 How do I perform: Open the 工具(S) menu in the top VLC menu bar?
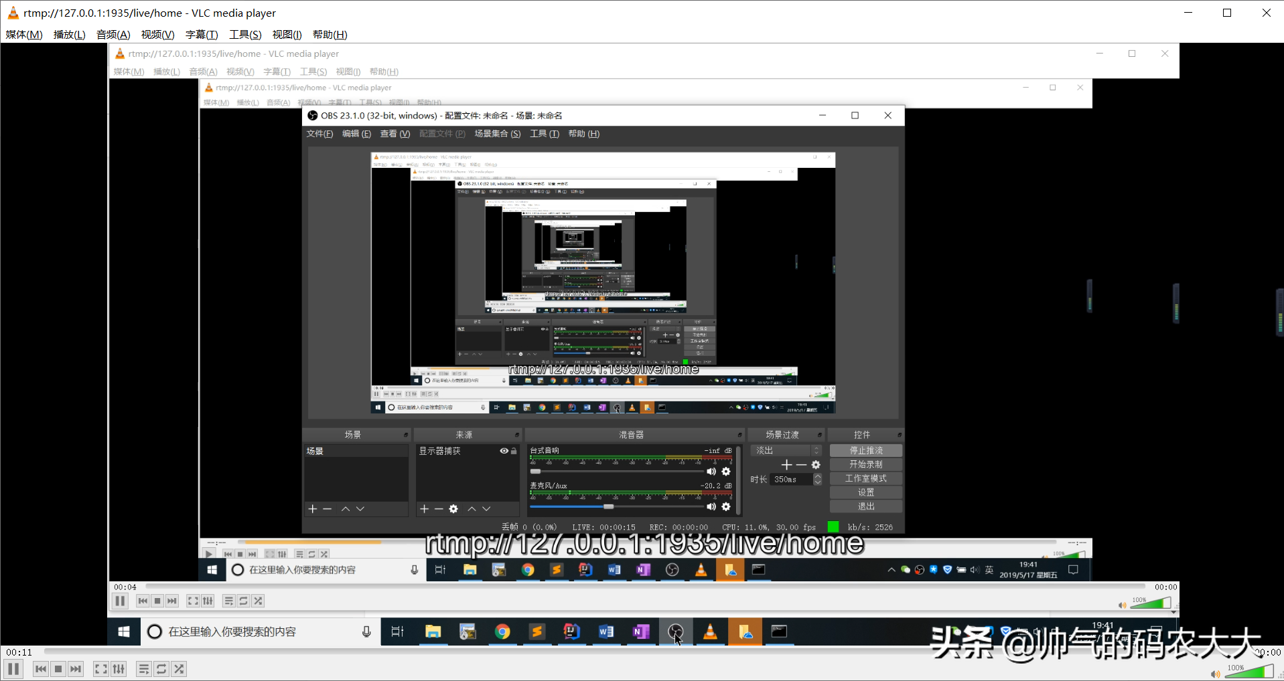point(245,35)
